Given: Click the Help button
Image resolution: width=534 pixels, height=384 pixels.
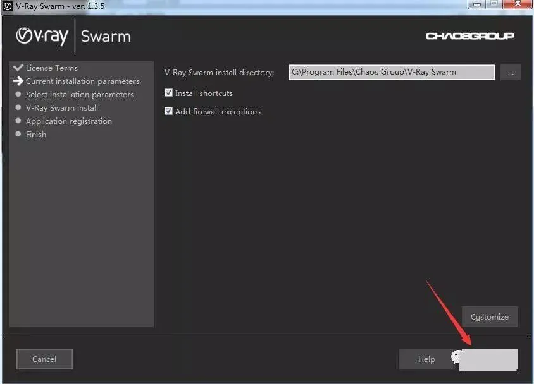Looking at the screenshot, I should click(x=426, y=359).
